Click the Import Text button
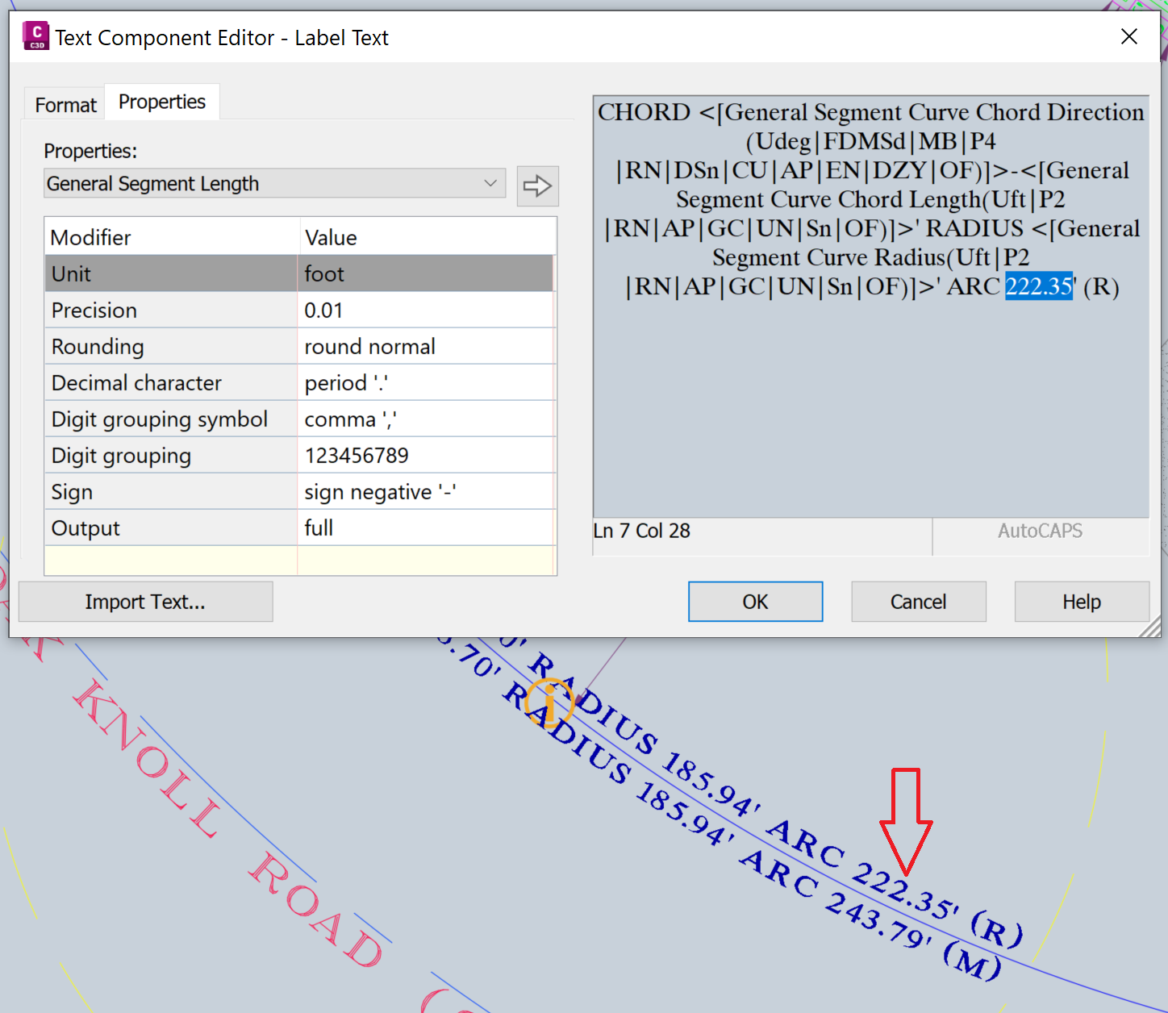Viewport: 1168px width, 1013px height. (x=145, y=601)
